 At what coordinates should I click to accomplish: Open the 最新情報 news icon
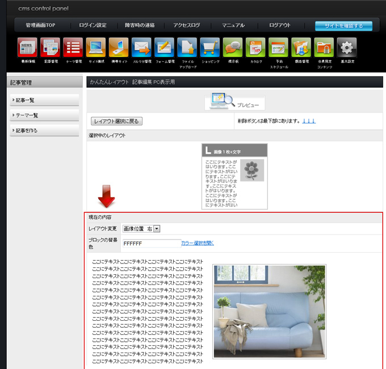tap(27, 48)
